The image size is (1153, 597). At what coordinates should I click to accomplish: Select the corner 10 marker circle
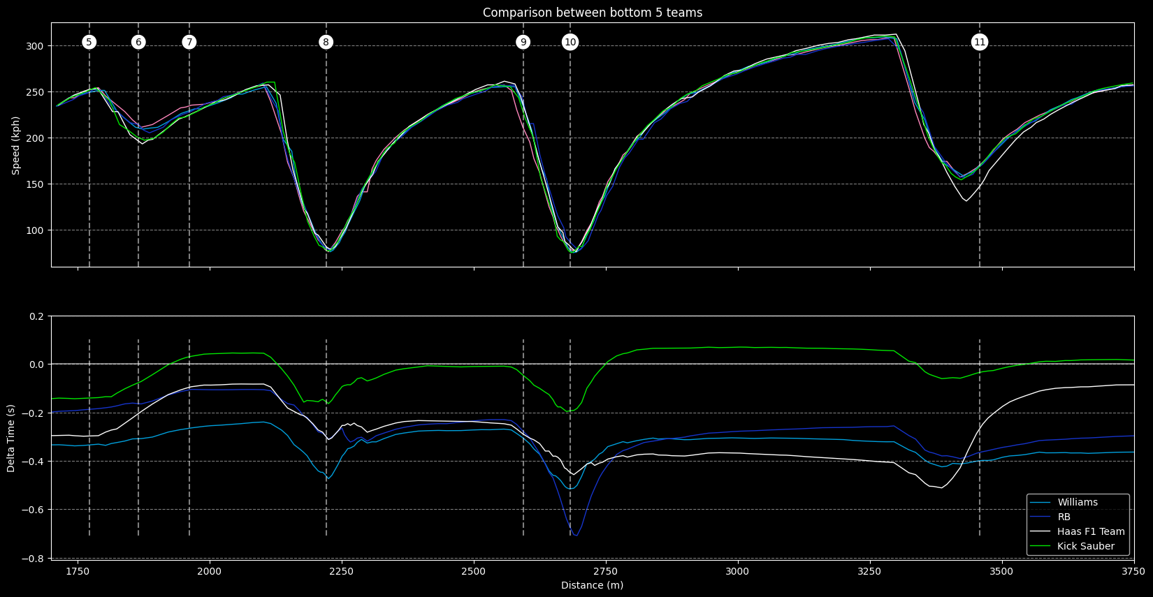(x=570, y=43)
